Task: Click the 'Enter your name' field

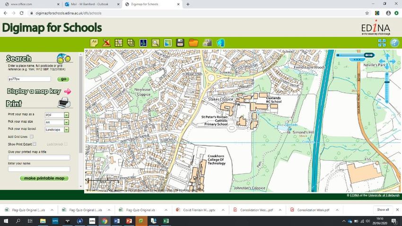Action: [39, 169]
